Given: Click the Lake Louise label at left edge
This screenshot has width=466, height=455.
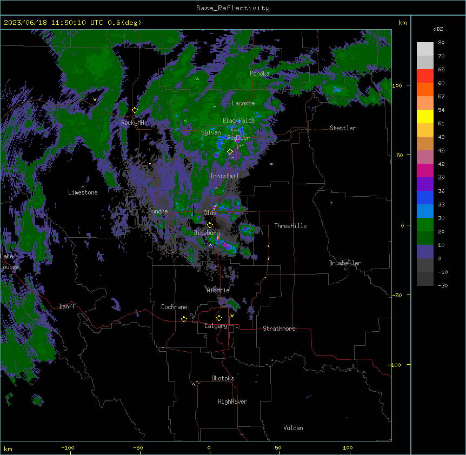Looking at the screenshot, I should (10, 262).
